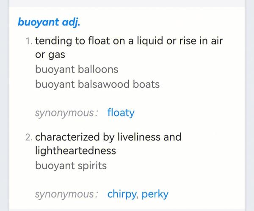Open the synonym link 'perky'
Image resolution: width=254 pixels, height=211 pixels.
coord(155,194)
